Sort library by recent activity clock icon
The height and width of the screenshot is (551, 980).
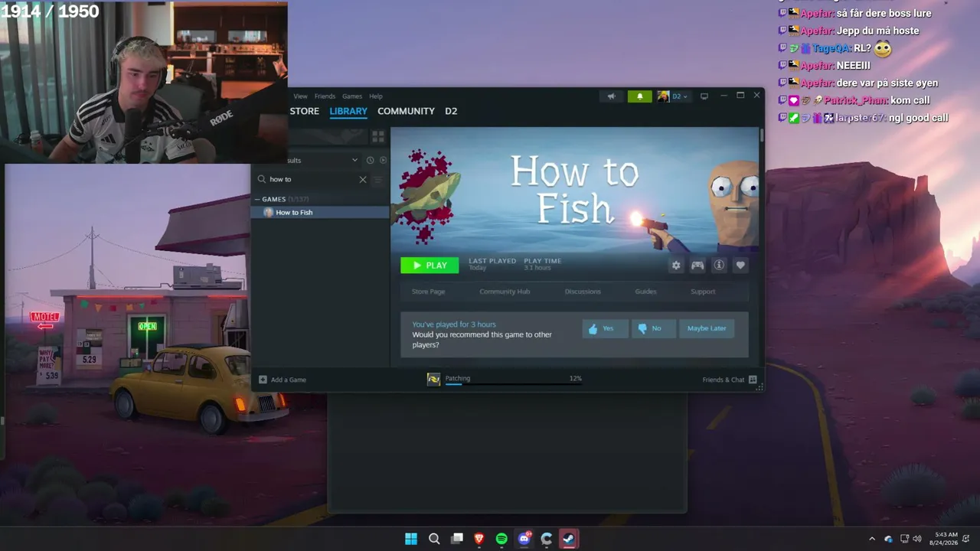pos(370,160)
